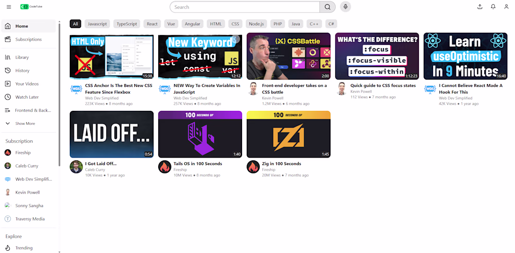Click Kevin Powell avatar in sidebar
Screen dimensions: 515x253
pos(8,193)
